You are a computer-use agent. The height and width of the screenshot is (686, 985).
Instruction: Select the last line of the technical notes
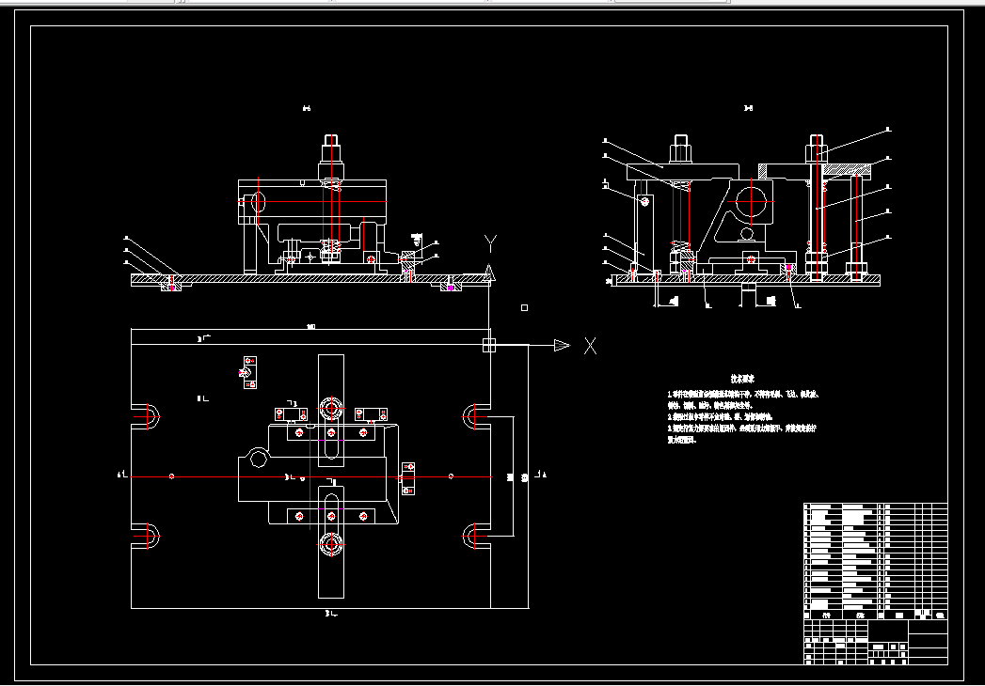(x=682, y=440)
